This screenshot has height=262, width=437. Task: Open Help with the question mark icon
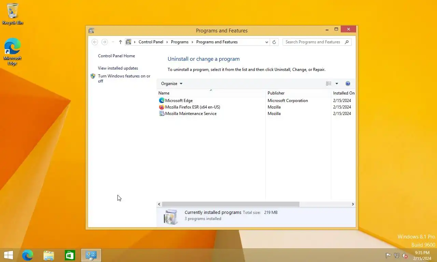pos(348,84)
